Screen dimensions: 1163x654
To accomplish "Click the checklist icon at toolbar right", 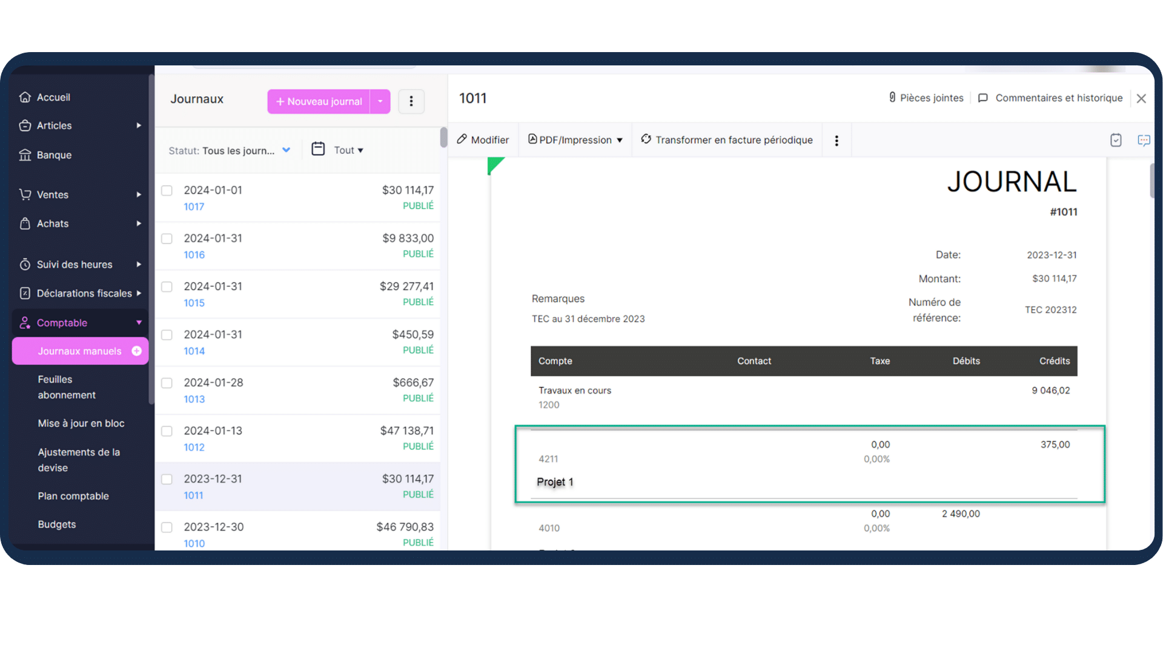I will [x=1116, y=140].
